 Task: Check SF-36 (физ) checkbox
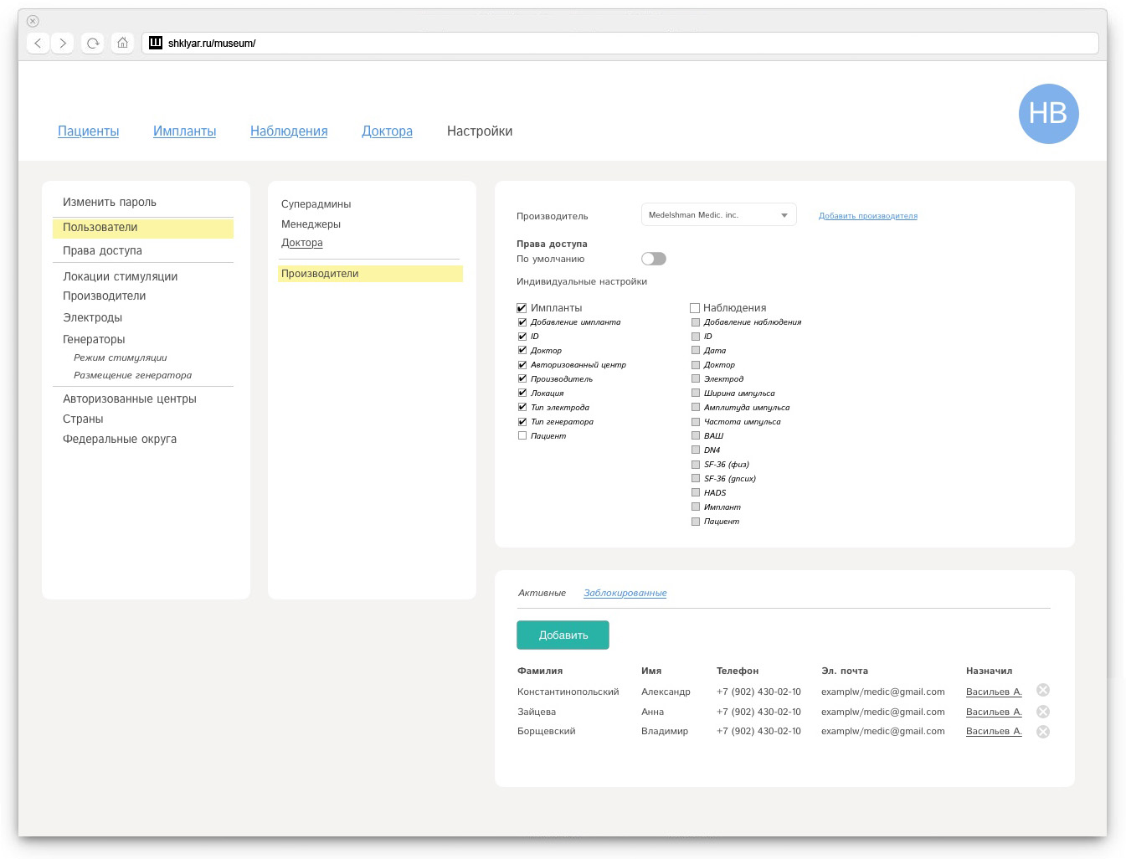696,465
